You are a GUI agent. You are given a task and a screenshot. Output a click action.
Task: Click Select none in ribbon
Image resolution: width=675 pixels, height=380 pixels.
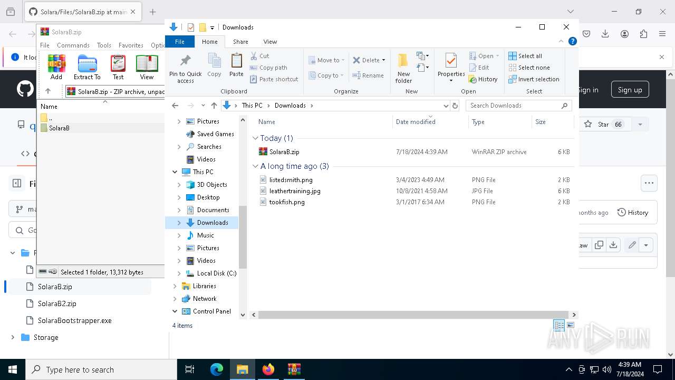[x=529, y=68]
